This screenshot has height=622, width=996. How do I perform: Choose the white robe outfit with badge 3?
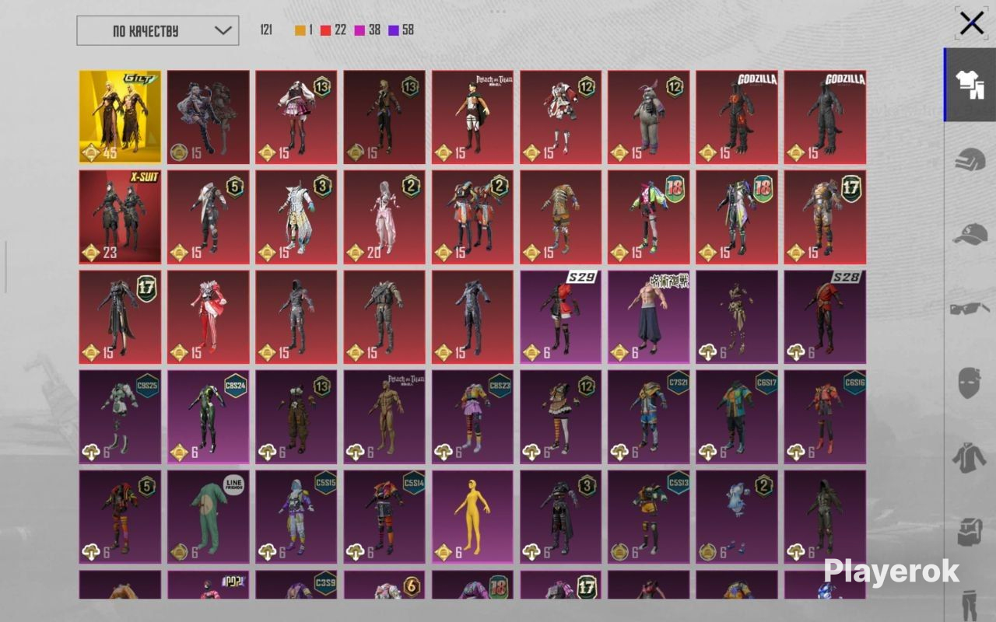pyautogui.click(x=296, y=217)
